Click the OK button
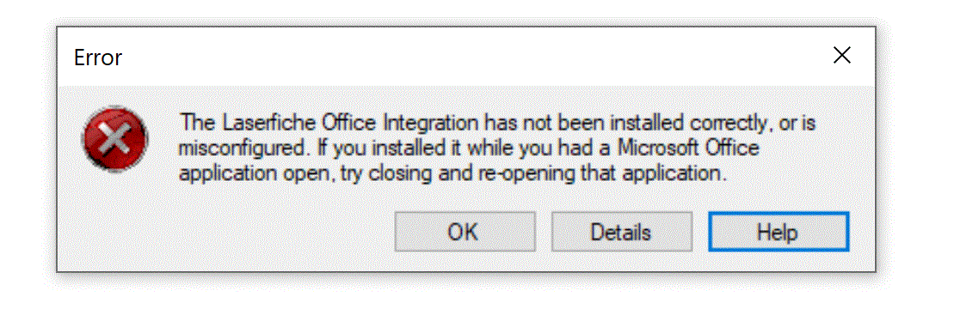Image resolution: width=960 pixels, height=333 pixels. [x=465, y=232]
